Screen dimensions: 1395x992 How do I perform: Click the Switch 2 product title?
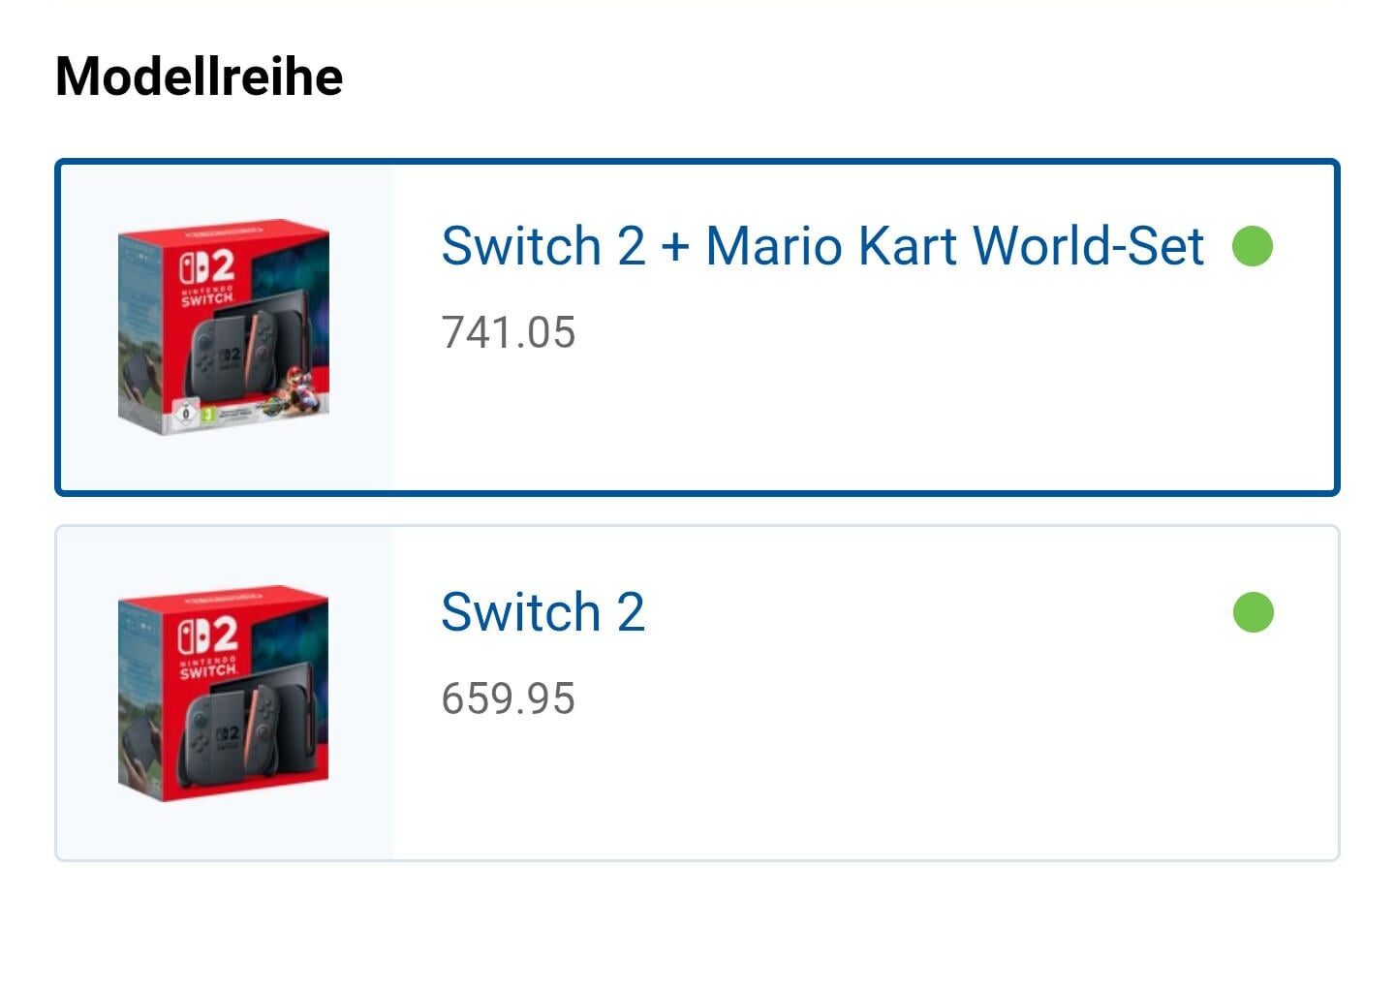coord(542,612)
